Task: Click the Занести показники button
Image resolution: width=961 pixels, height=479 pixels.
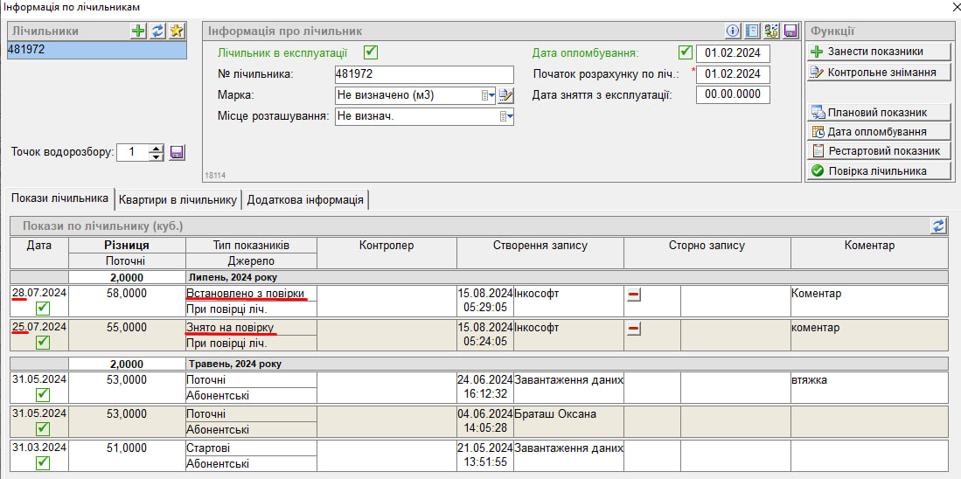Action: 877,52
